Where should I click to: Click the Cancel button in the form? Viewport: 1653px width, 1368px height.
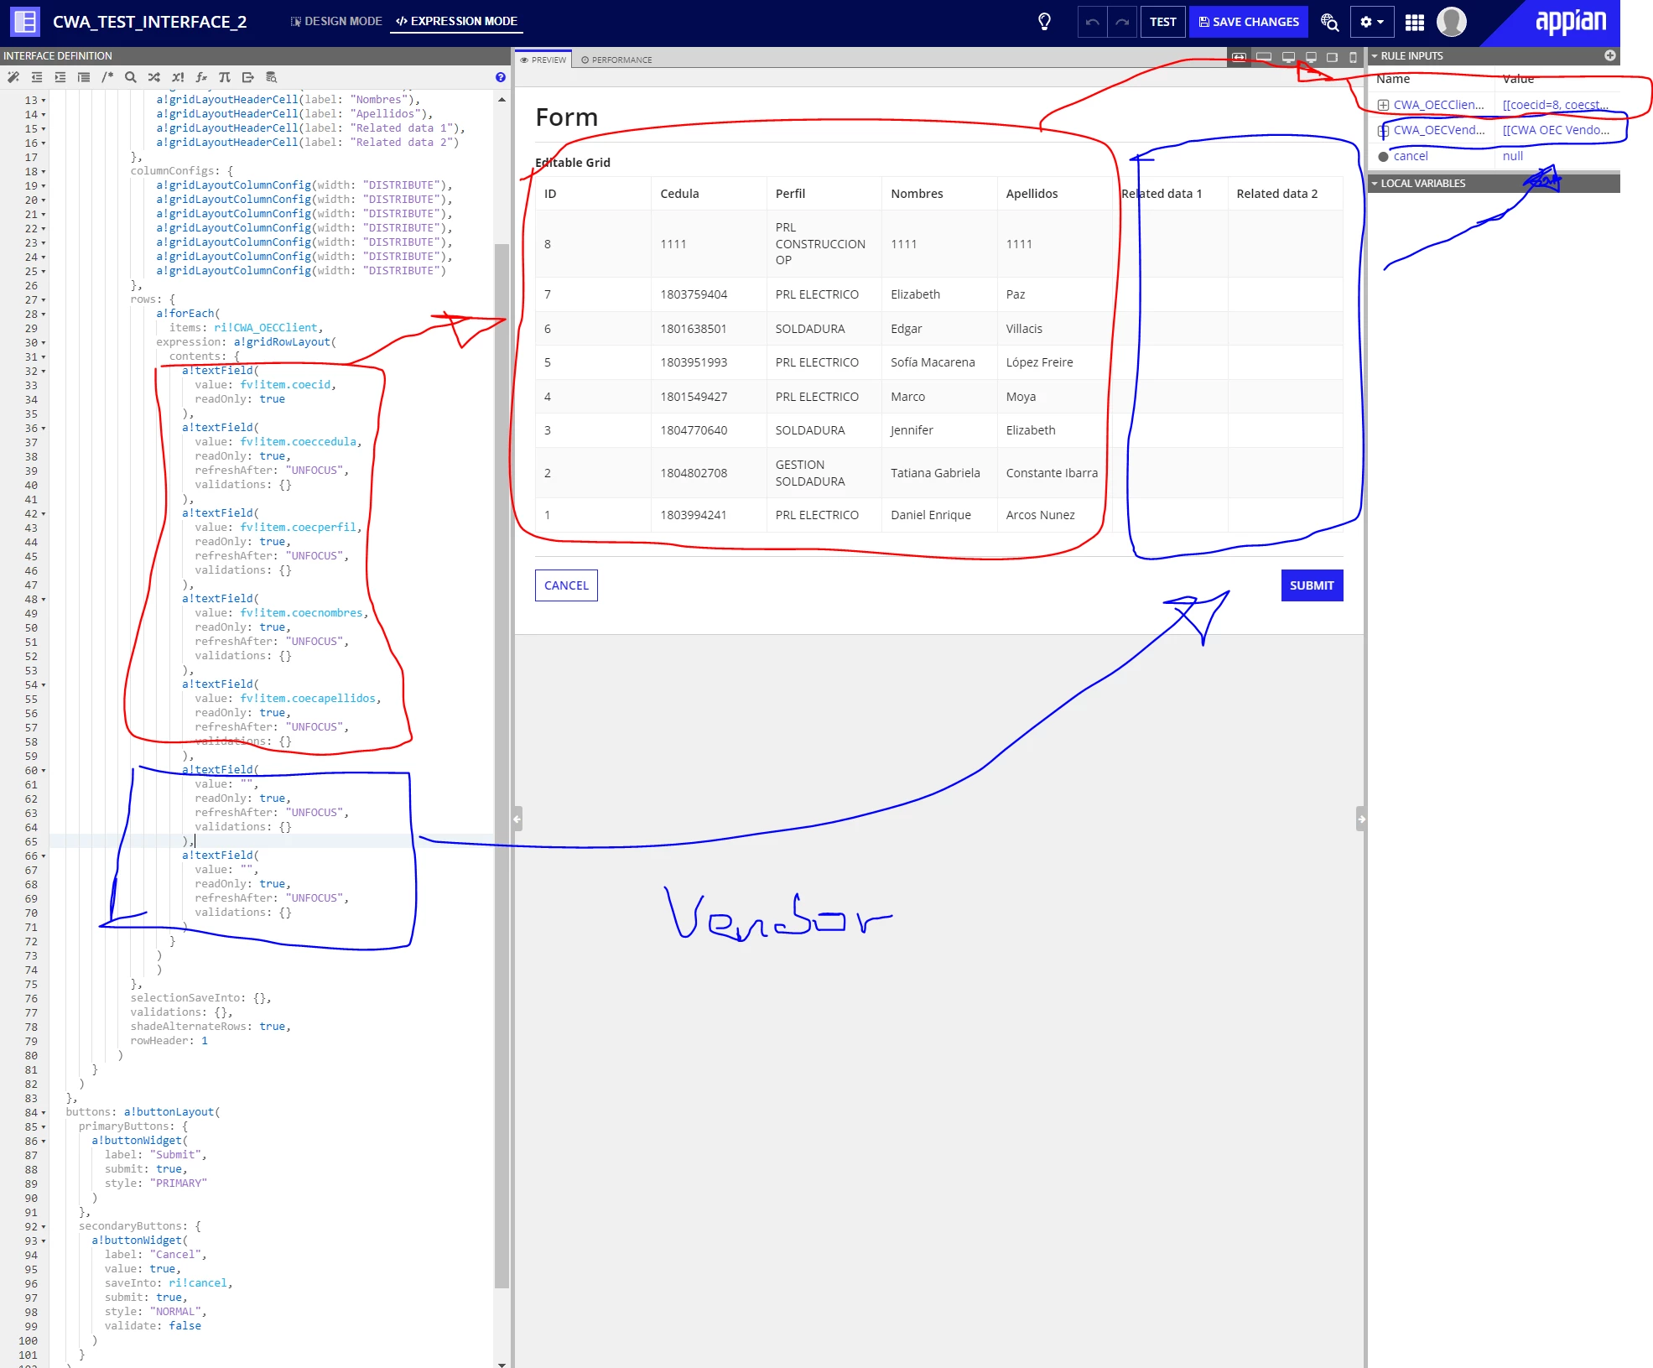click(x=566, y=585)
